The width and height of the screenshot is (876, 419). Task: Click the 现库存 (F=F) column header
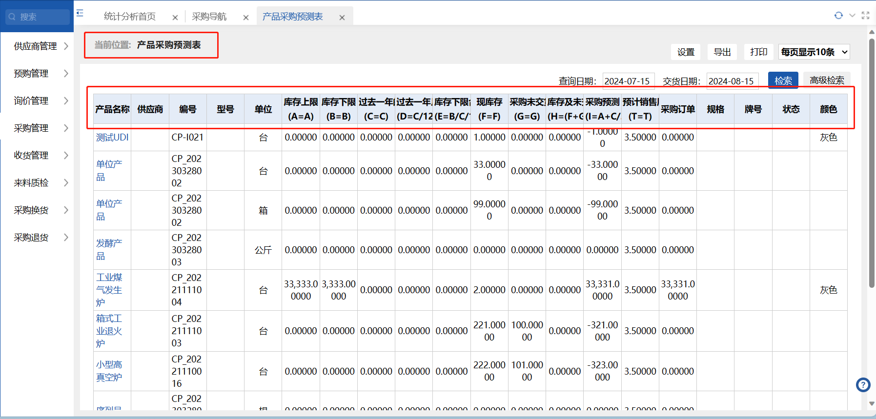point(489,109)
